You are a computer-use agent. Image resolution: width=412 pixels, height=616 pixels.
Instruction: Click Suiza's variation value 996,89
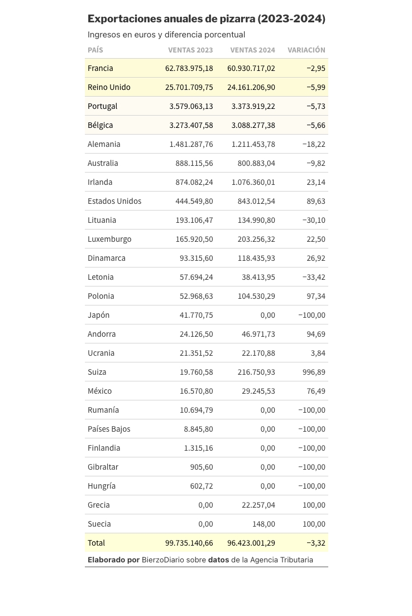coord(314,372)
